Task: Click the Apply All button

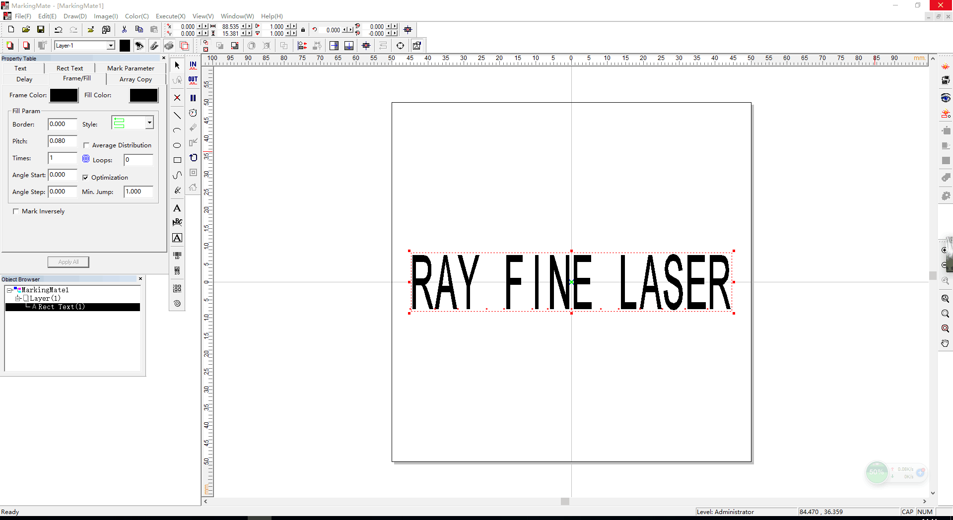Action: [68, 262]
